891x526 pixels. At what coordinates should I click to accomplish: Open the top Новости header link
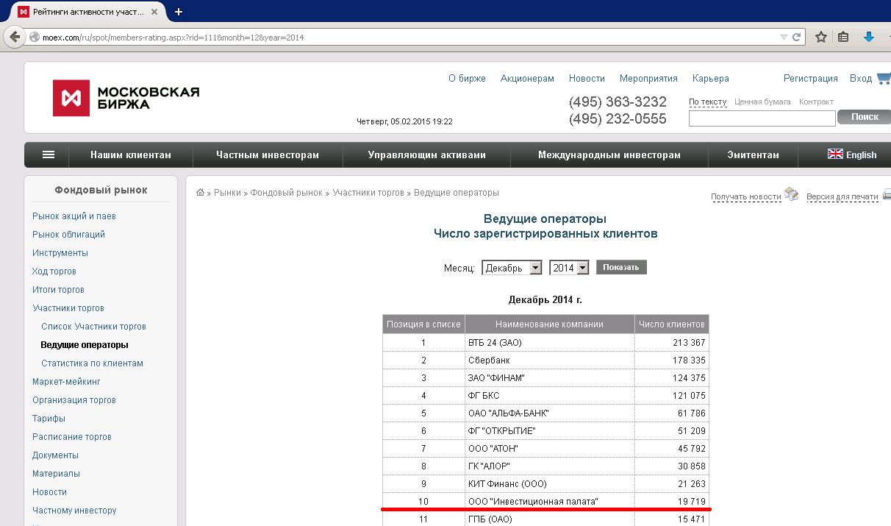pos(587,78)
